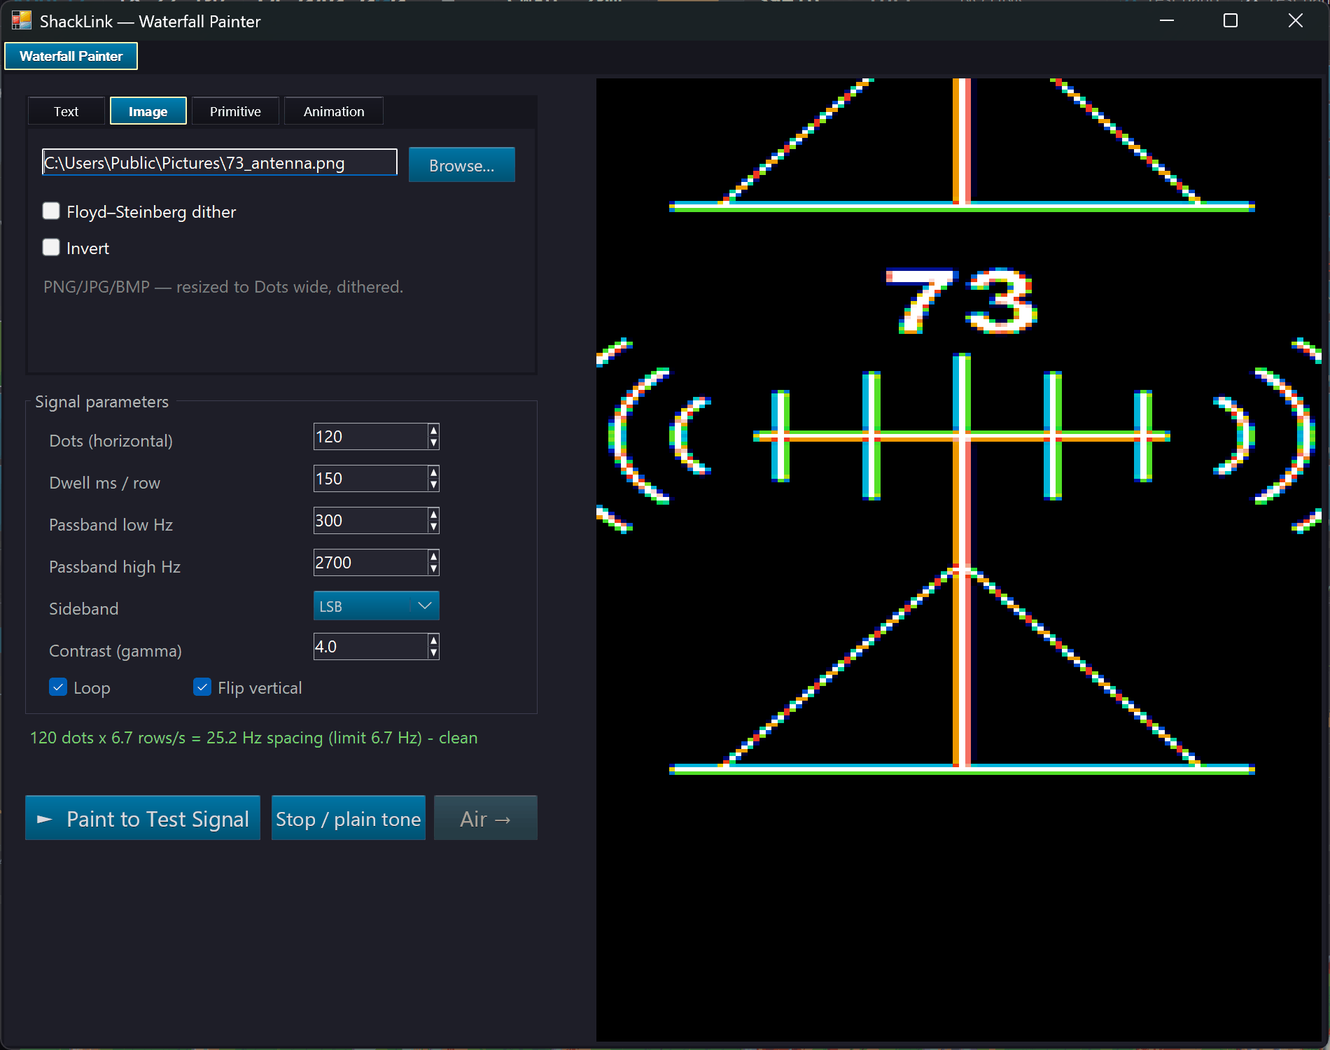The image size is (1330, 1050).
Task: Open the Sideband LSB dropdown
Action: point(377,605)
